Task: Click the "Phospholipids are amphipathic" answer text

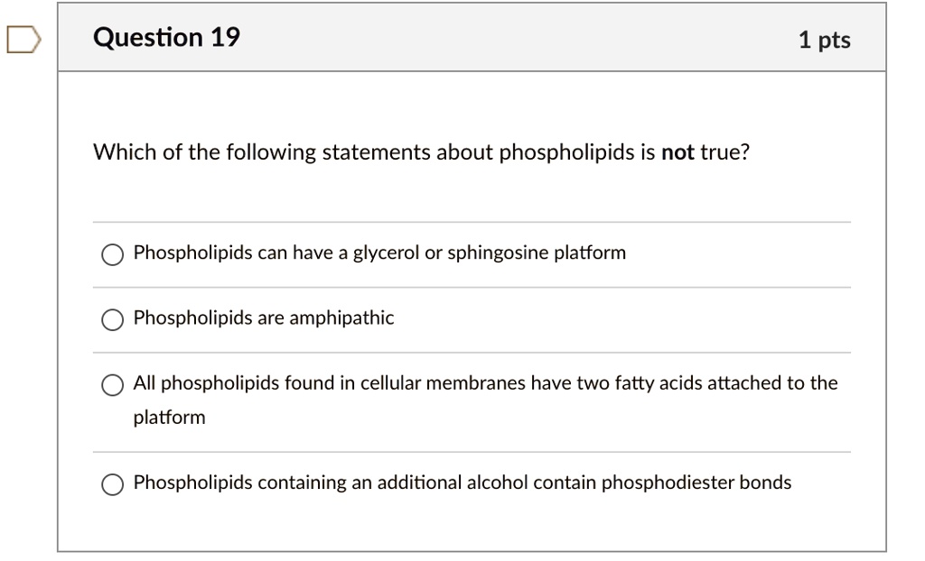Action: (264, 317)
